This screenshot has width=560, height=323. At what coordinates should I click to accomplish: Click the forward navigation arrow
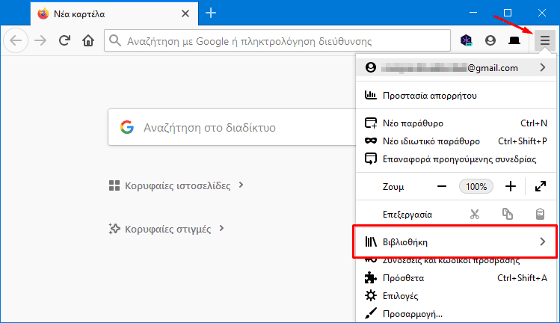point(40,40)
